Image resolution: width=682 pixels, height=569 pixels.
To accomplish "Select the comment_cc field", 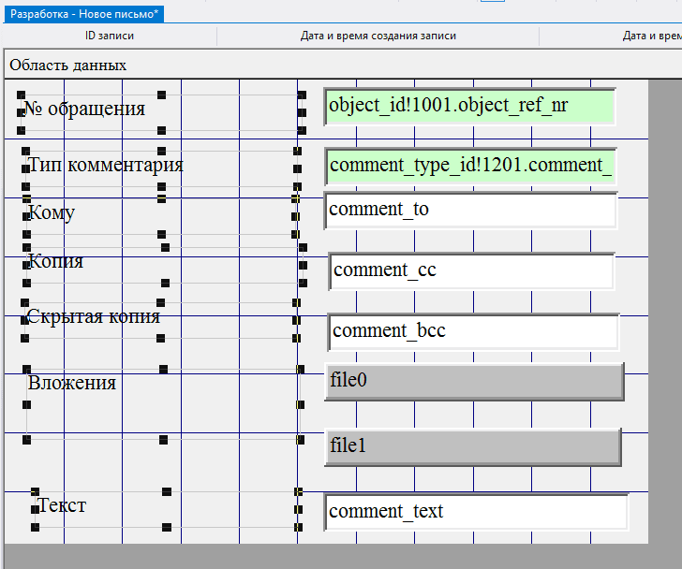I will pyautogui.click(x=471, y=271).
